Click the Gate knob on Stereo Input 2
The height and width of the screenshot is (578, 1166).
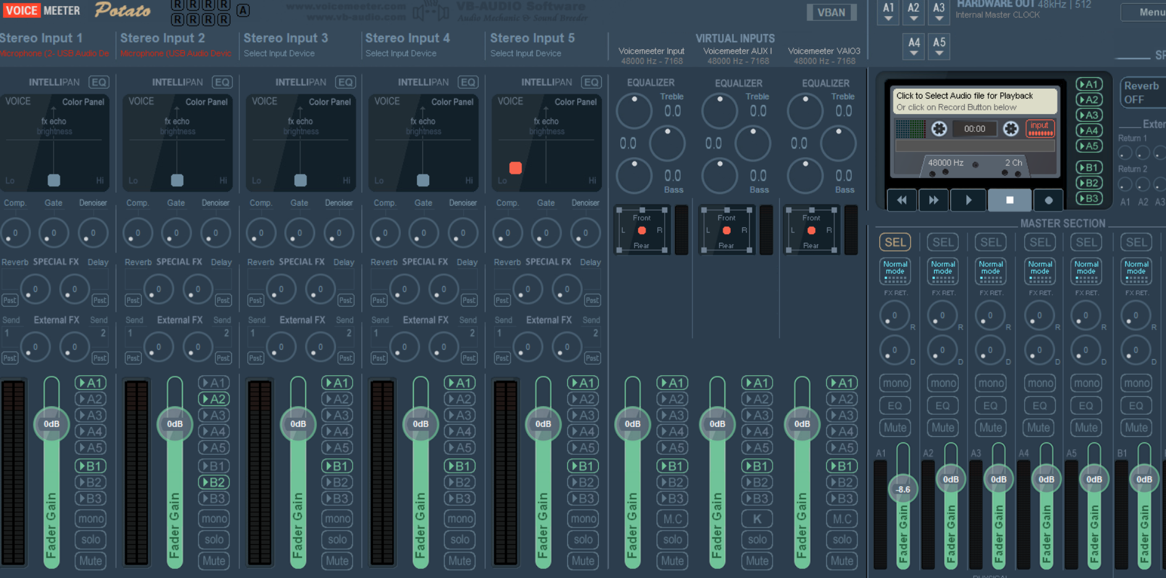tap(176, 233)
